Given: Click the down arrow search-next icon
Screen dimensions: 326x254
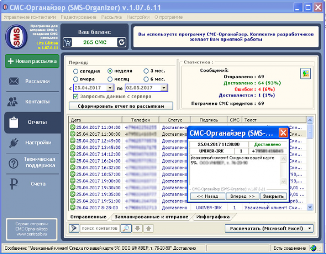Looking at the screenshot, I should 137,228.
